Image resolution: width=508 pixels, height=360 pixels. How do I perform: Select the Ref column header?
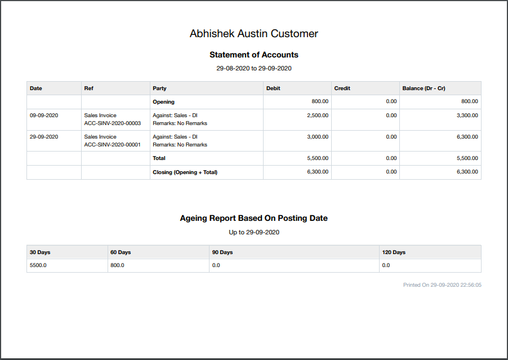tap(89, 88)
